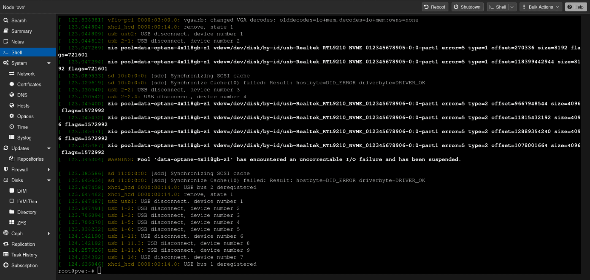Expand the Firewall section

click(x=49, y=169)
